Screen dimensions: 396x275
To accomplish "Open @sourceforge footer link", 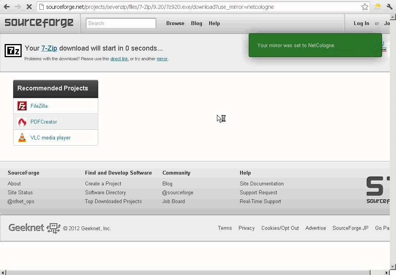I will (178, 192).
